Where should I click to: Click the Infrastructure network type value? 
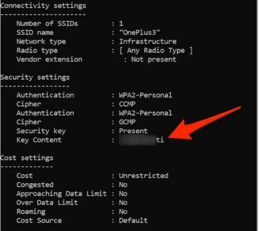148,42
